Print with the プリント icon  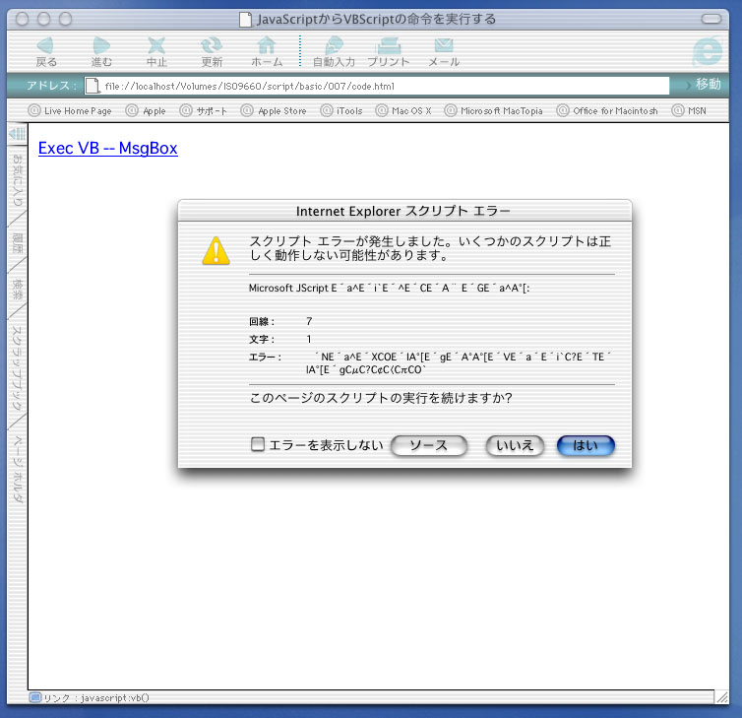coord(389,51)
